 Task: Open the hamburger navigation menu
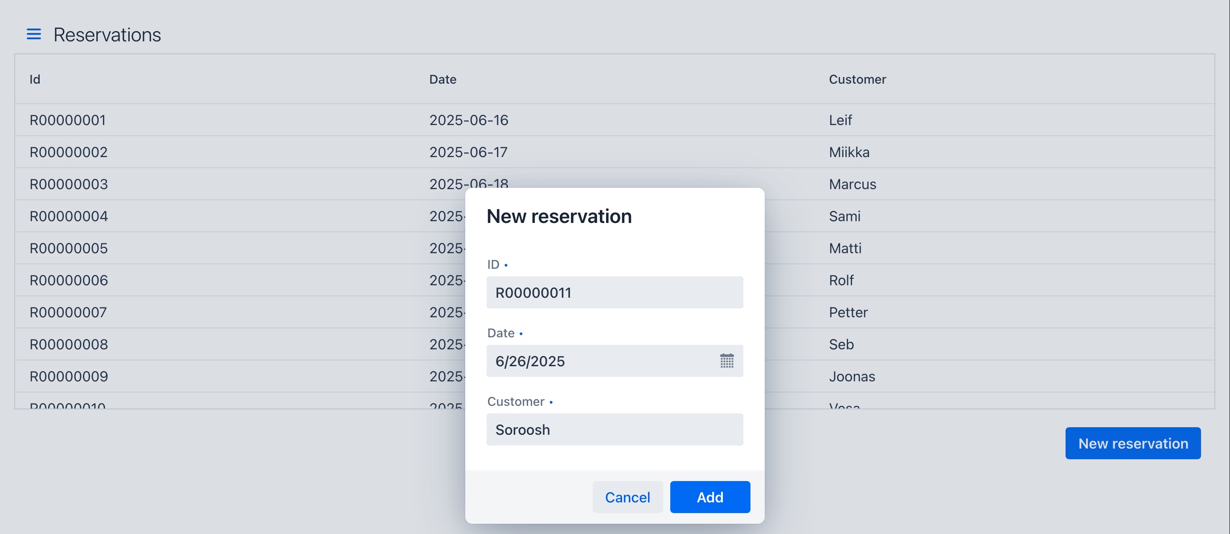tap(33, 34)
